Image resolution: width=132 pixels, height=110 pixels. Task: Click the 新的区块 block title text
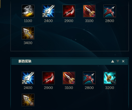pyautogui.click(x=25, y=61)
